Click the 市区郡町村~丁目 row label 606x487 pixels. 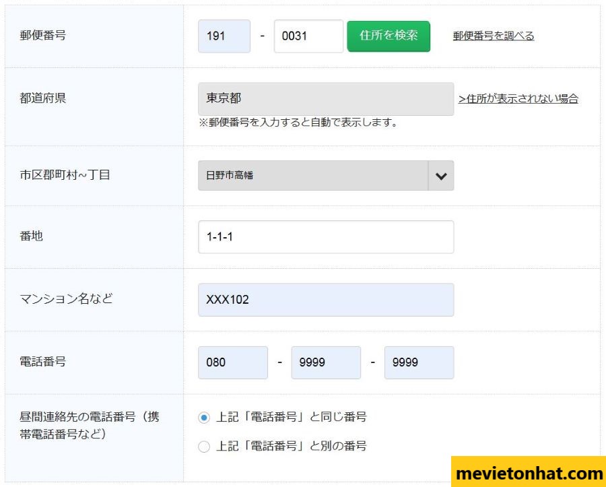point(65,175)
